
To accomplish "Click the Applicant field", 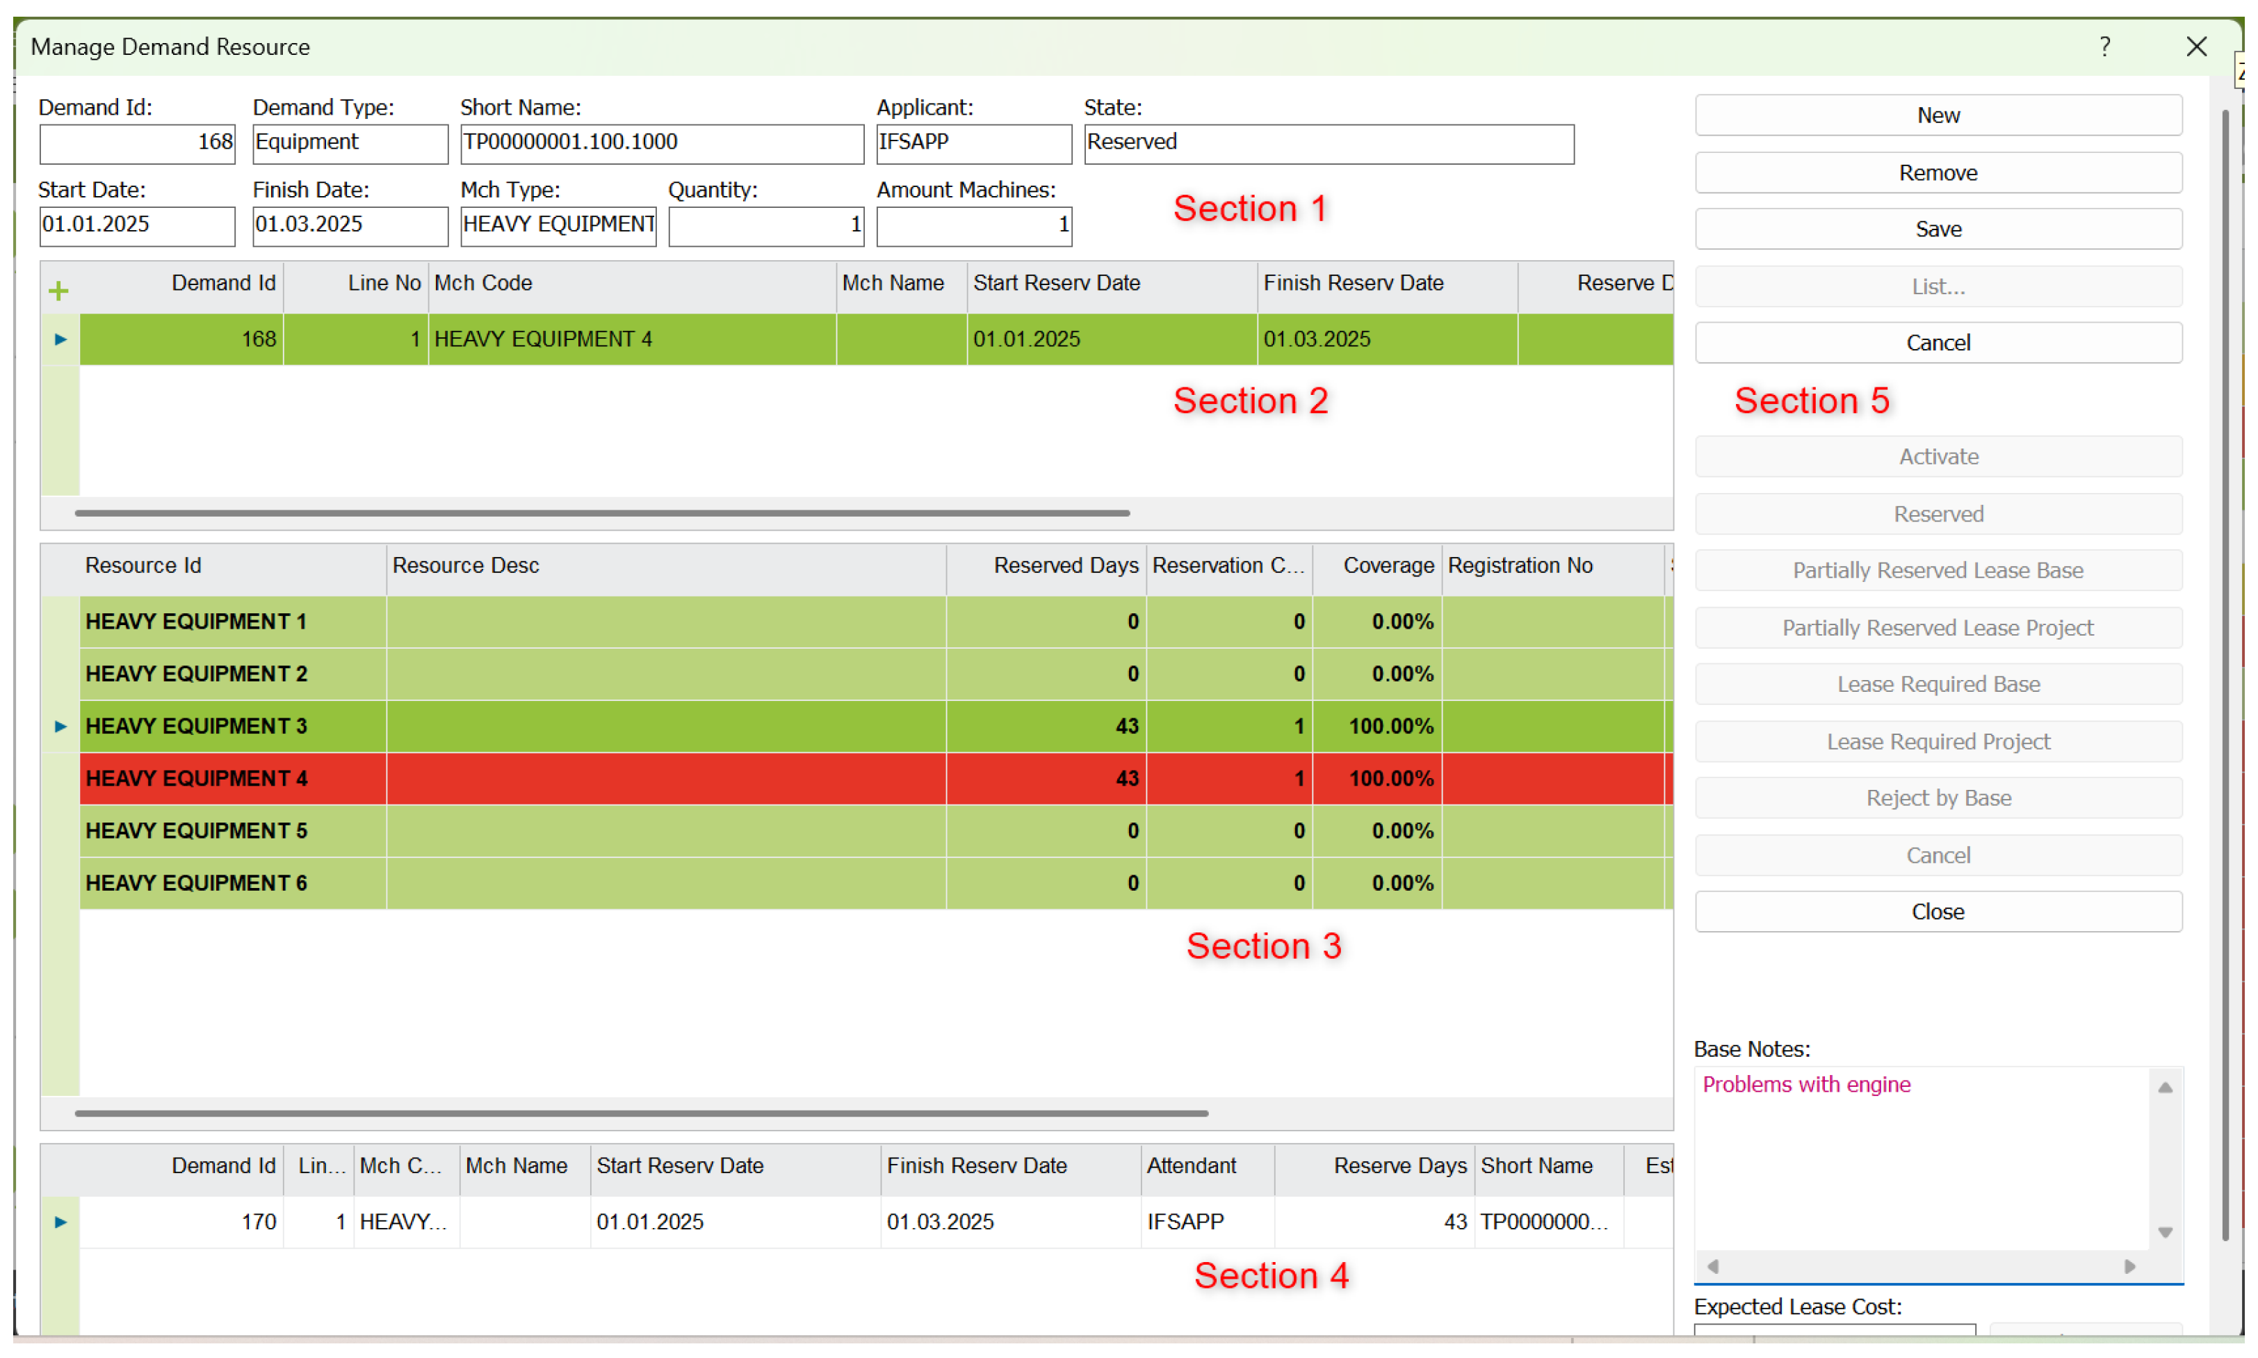I will (973, 144).
